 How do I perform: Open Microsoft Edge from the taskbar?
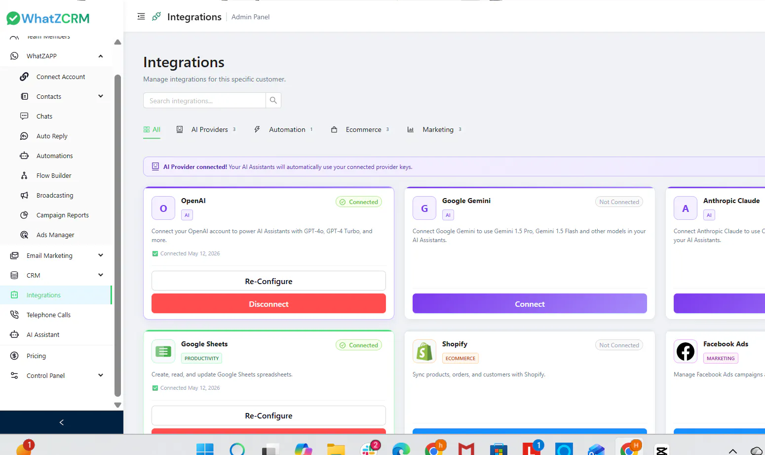point(401,449)
